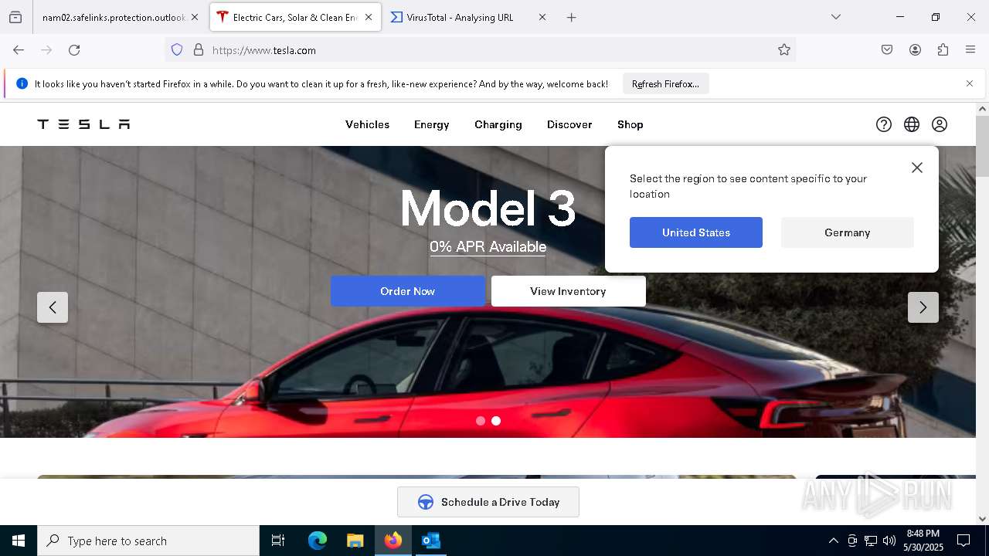This screenshot has height=556, width=989.
Task: Open the Energy menu
Action: coord(431,124)
